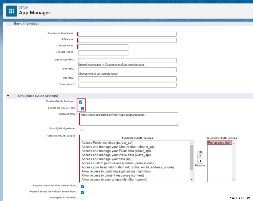Show help for Require Secret for Refresh Token Flow
Screen dimensions: 253x201
76,192
